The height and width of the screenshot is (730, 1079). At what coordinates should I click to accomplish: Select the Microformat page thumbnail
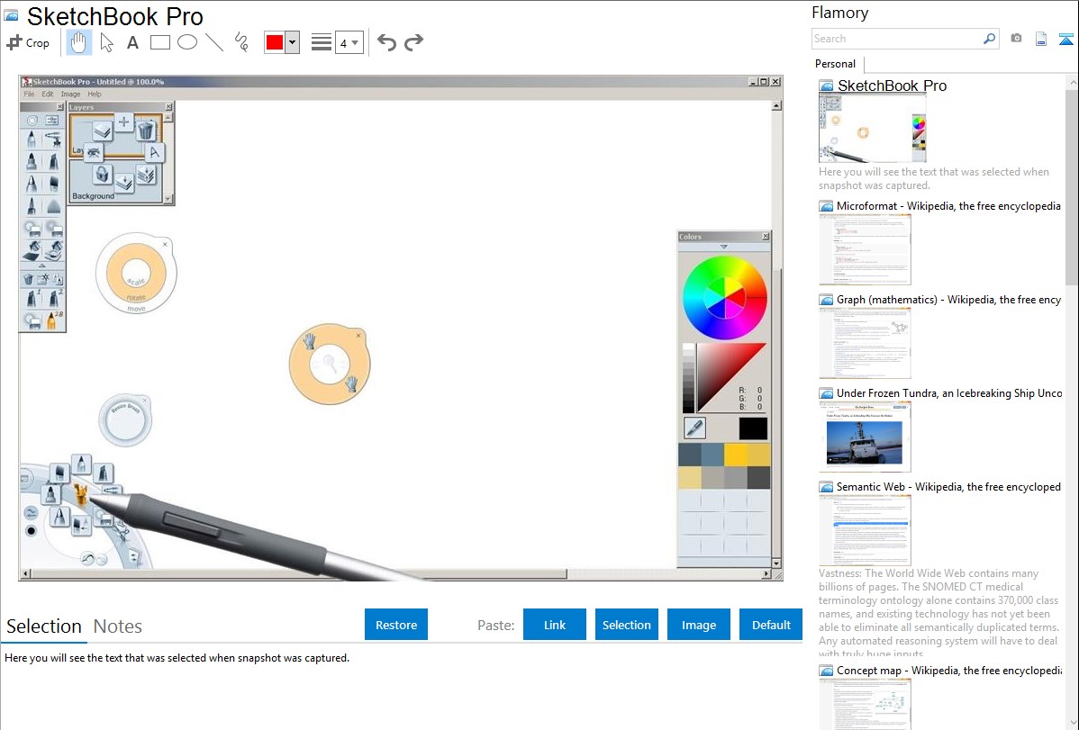point(865,249)
